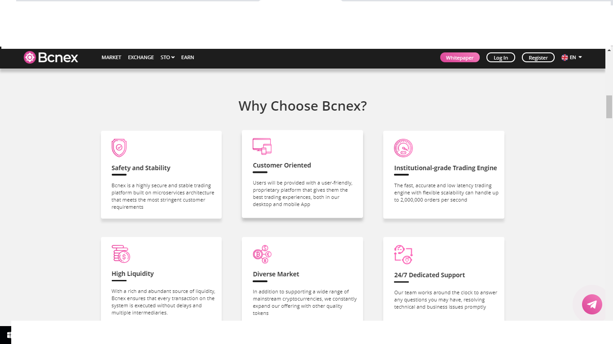Open the MARKET menu item

[111, 57]
